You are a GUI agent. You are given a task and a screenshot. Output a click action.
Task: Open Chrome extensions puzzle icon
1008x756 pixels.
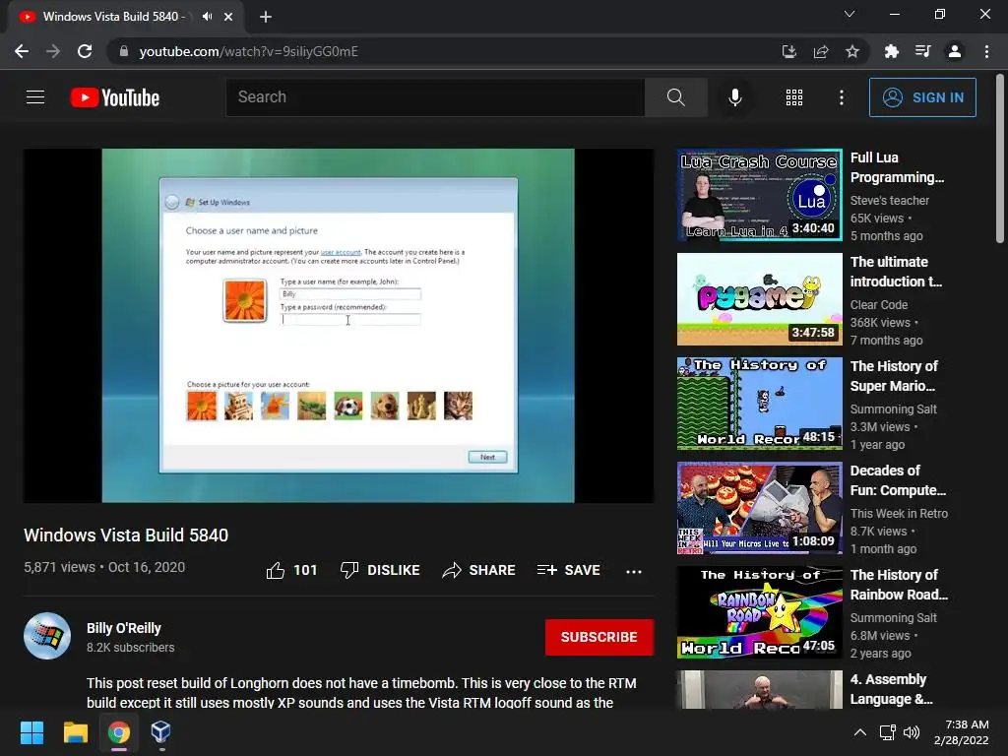coord(891,51)
